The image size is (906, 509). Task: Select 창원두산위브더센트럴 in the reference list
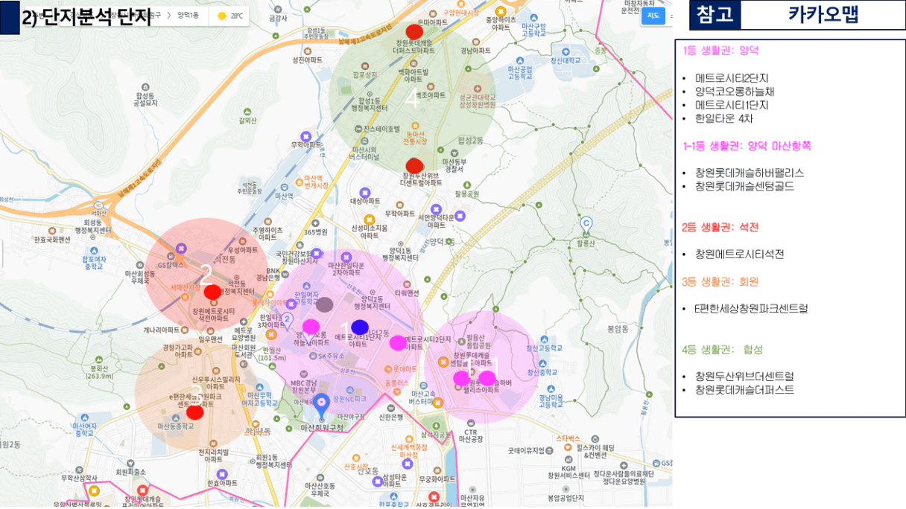point(745,377)
